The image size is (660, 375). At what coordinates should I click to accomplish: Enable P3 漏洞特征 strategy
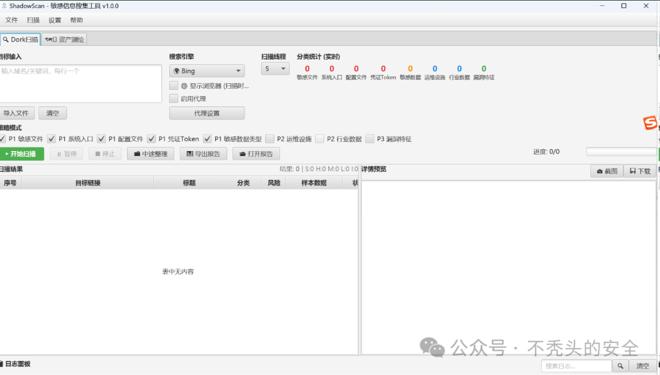tap(370, 139)
